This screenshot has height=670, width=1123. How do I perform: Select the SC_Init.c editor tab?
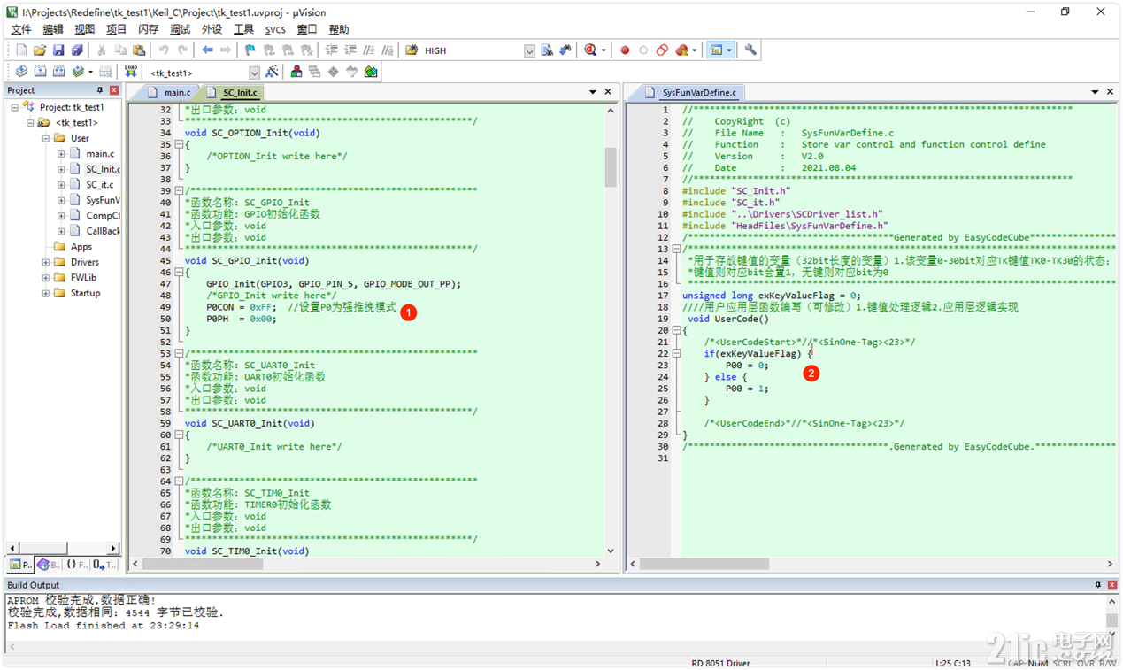coord(233,92)
